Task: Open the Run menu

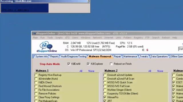Action: 43,38
